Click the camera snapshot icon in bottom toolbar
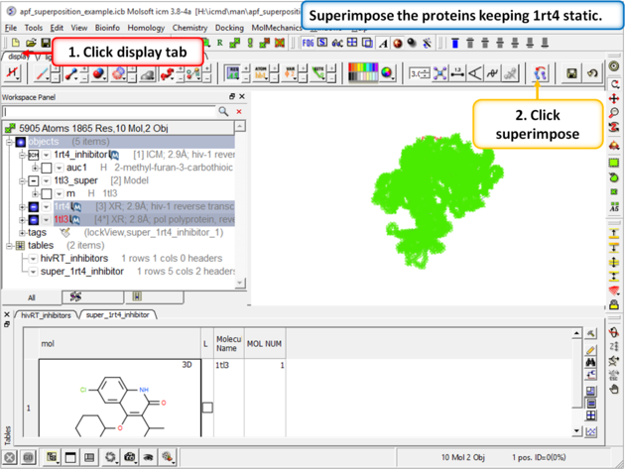 coord(130,457)
